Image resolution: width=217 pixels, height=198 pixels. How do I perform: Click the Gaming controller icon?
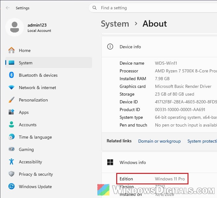(x=11, y=149)
